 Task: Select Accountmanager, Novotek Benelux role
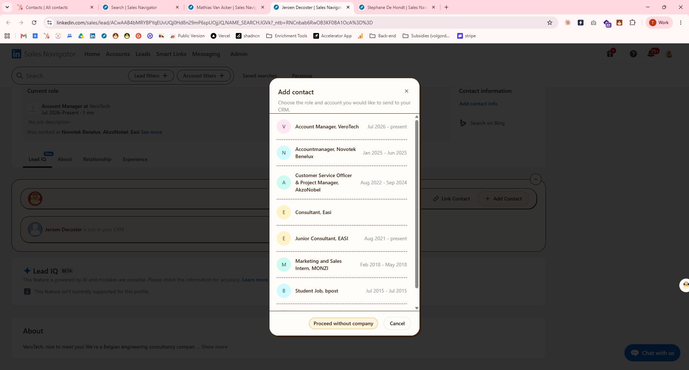coord(342,153)
